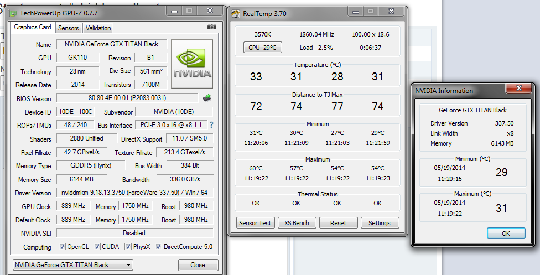
Task: Click the 3570K CPU label in RealTemp
Action: tap(263, 34)
